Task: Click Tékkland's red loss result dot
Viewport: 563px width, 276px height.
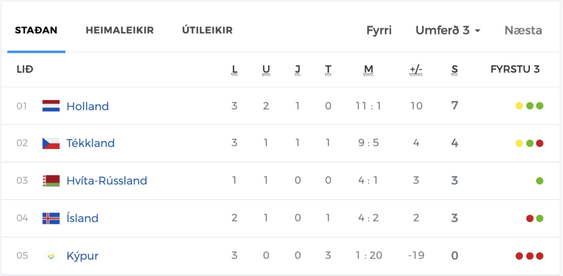Action: 540,143
